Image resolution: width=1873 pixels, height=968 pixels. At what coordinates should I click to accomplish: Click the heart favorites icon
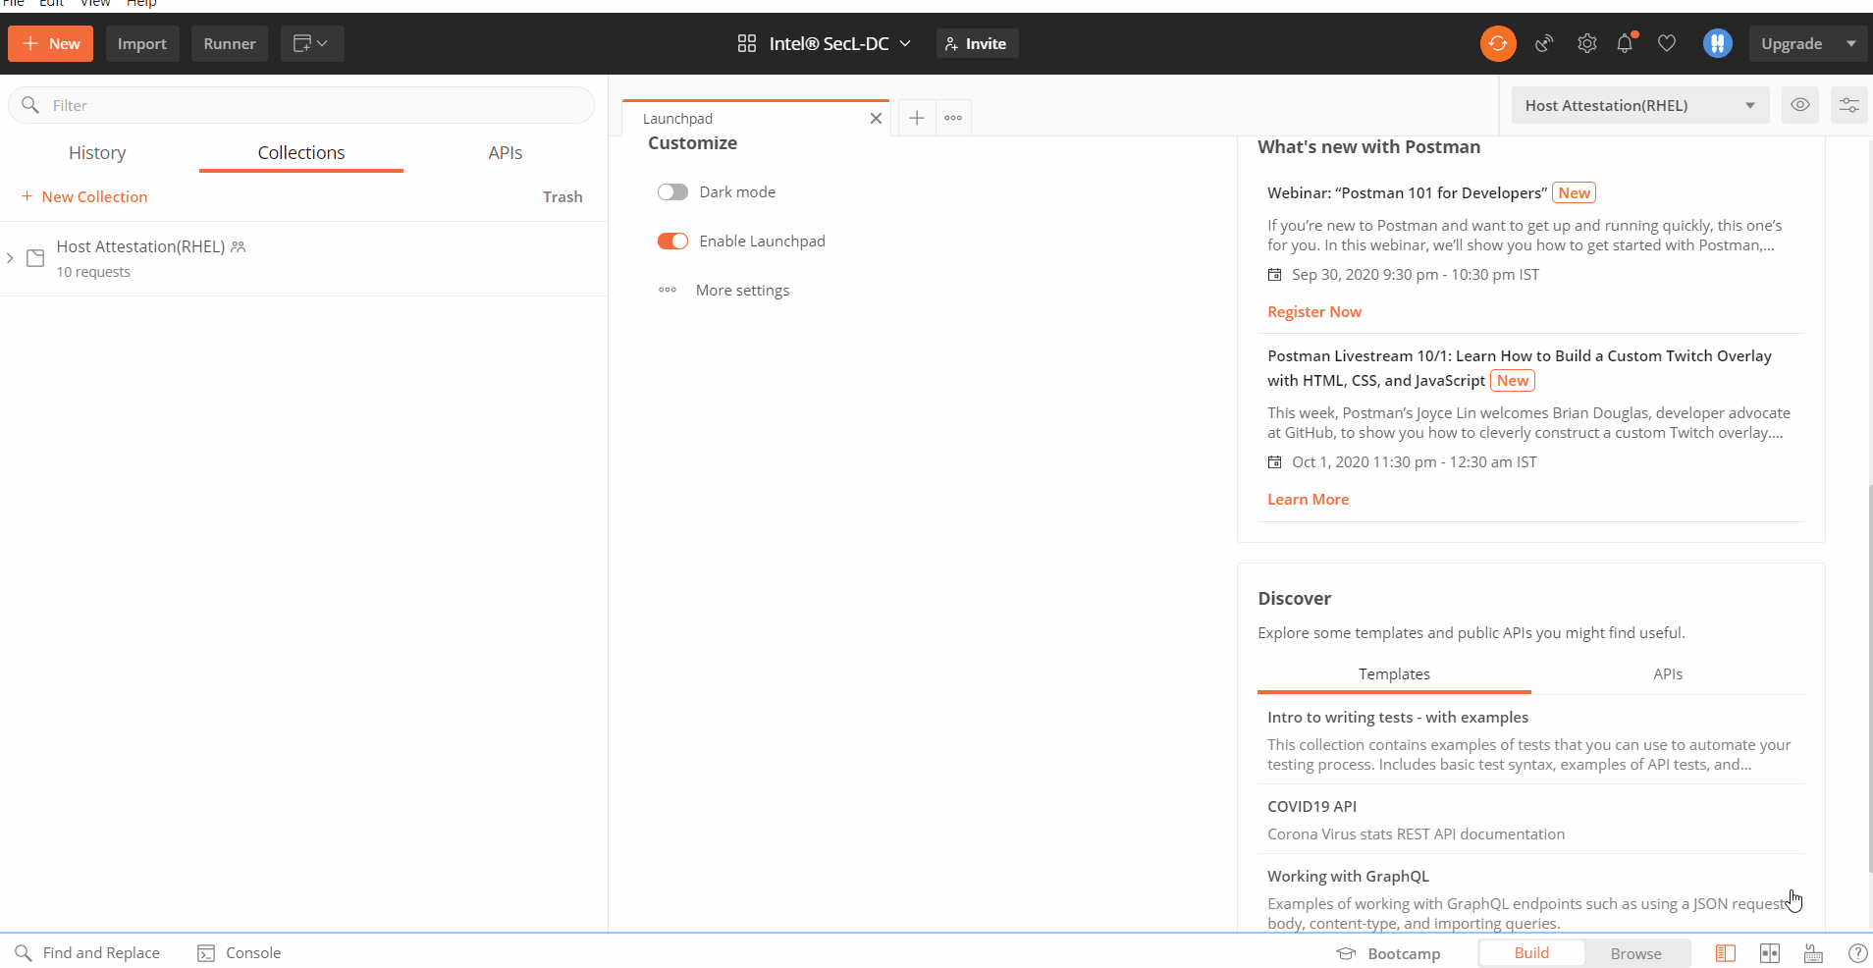(1667, 43)
